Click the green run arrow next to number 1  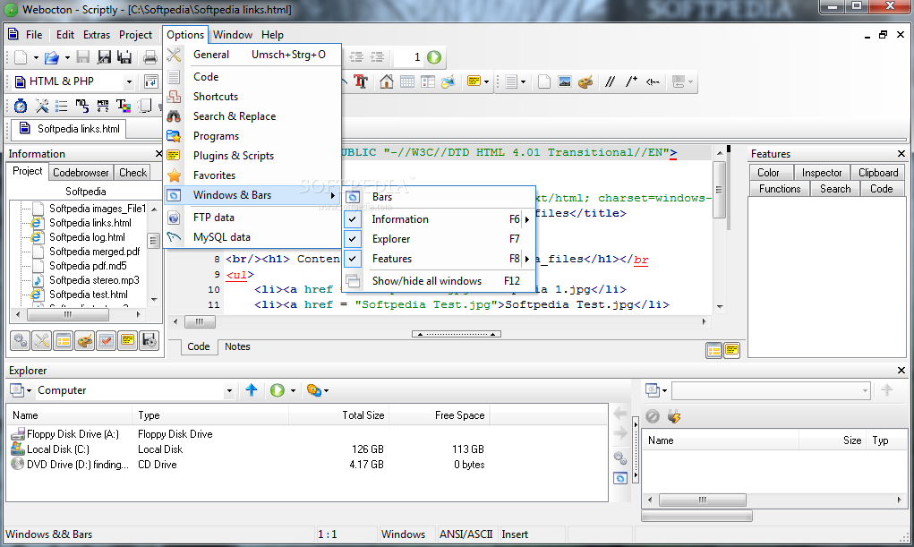tap(434, 57)
